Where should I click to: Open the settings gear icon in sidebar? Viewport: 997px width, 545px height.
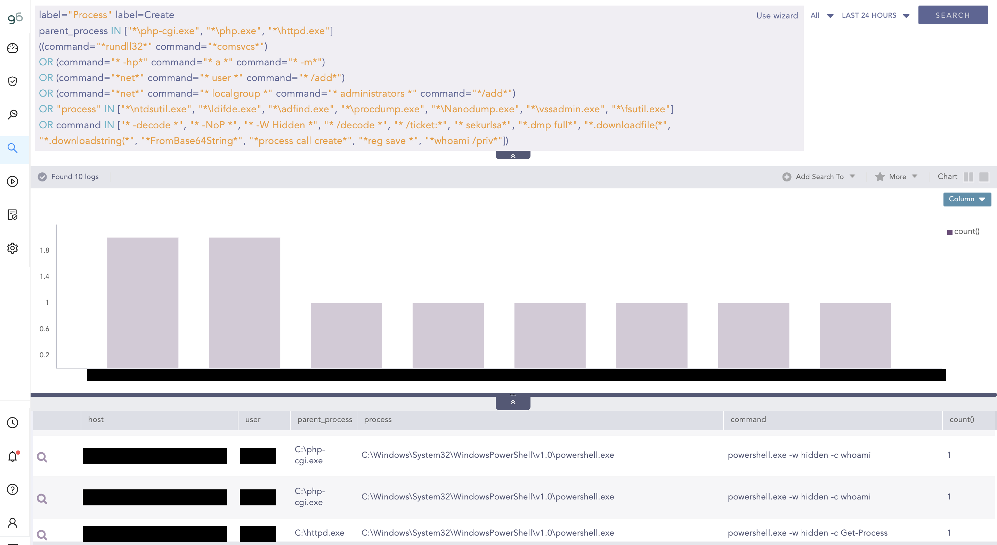(13, 248)
